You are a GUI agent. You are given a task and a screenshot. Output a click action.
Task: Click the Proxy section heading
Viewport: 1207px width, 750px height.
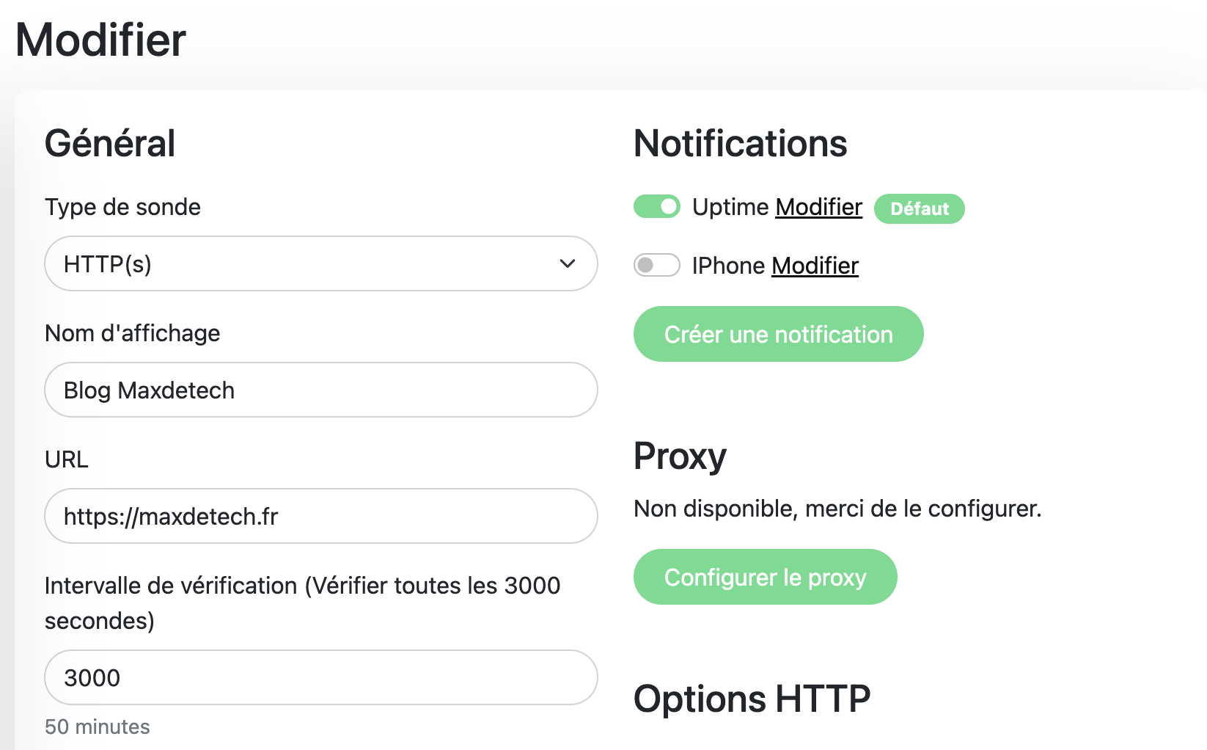tap(680, 456)
